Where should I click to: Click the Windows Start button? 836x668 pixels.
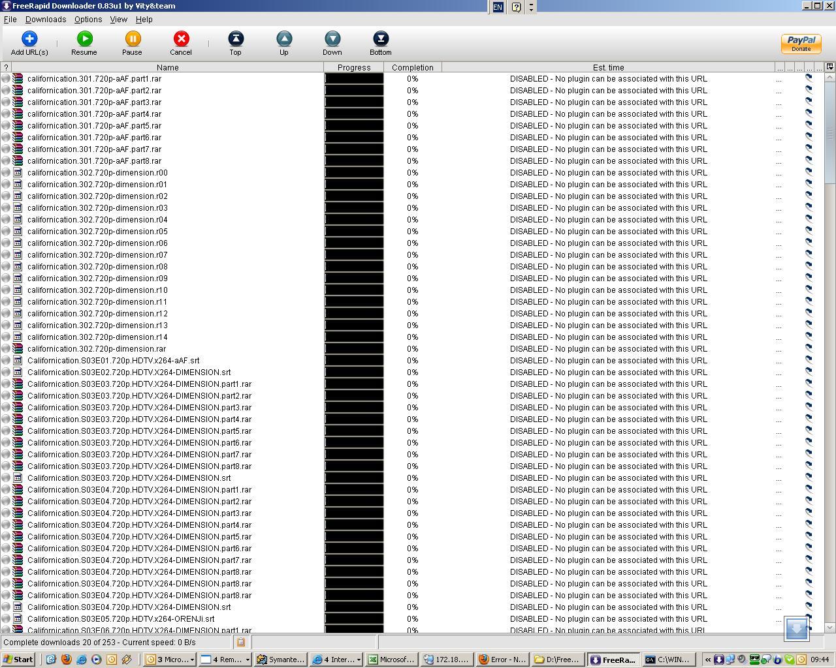18,660
